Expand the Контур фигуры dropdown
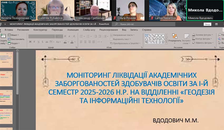Viewport: 224px width, 130px height. [x=202, y=39]
